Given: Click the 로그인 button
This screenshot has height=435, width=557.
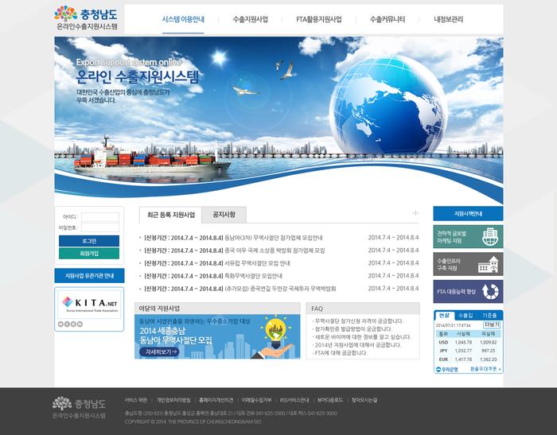Looking at the screenshot, I should pyautogui.click(x=89, y=241).
